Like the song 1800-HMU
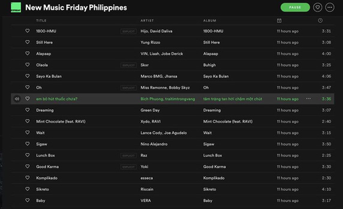 [x=28, y=31]
